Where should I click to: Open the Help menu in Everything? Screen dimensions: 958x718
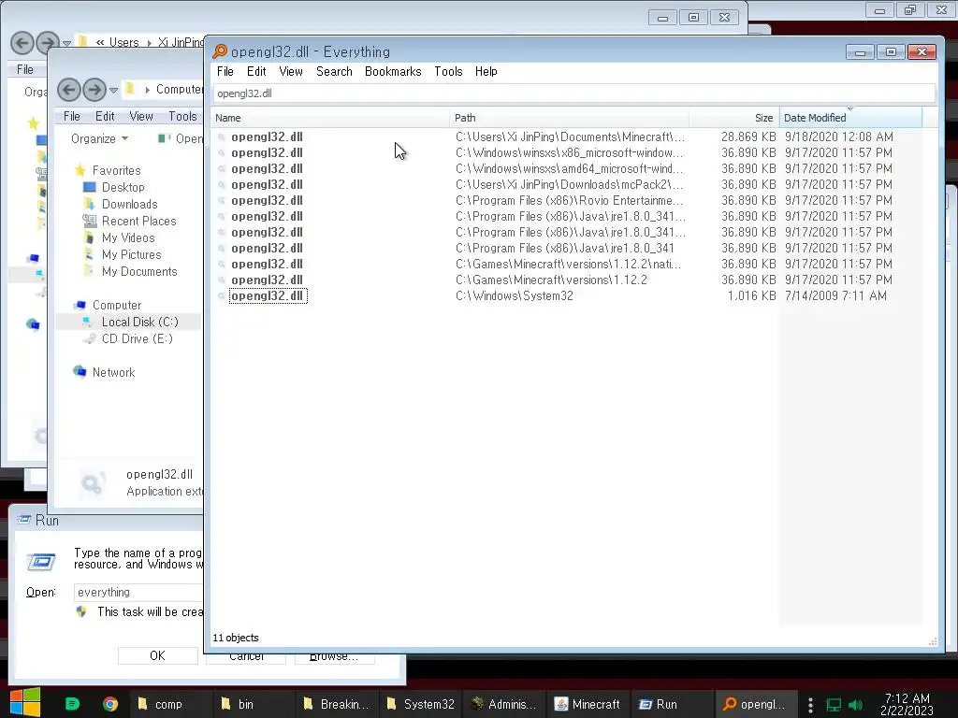tap(486, 71)
